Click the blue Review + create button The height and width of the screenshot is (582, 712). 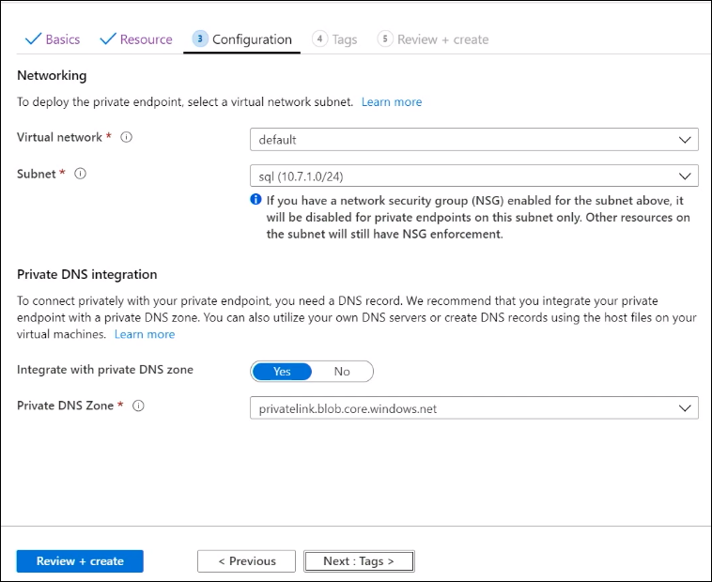(80, 561)
